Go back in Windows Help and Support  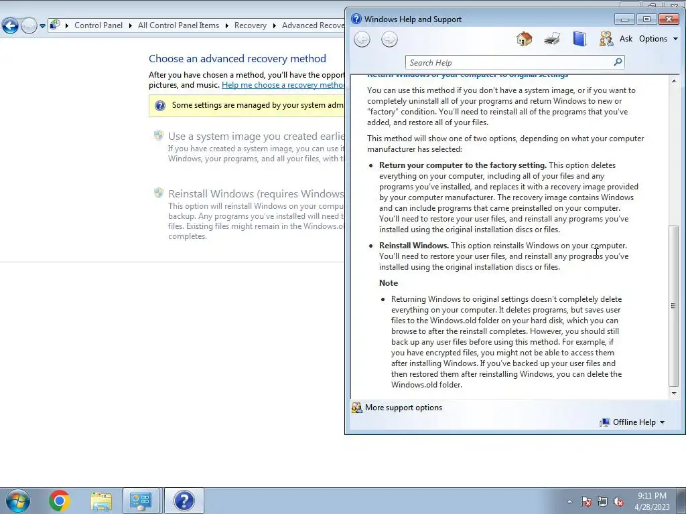coord(362,39)
